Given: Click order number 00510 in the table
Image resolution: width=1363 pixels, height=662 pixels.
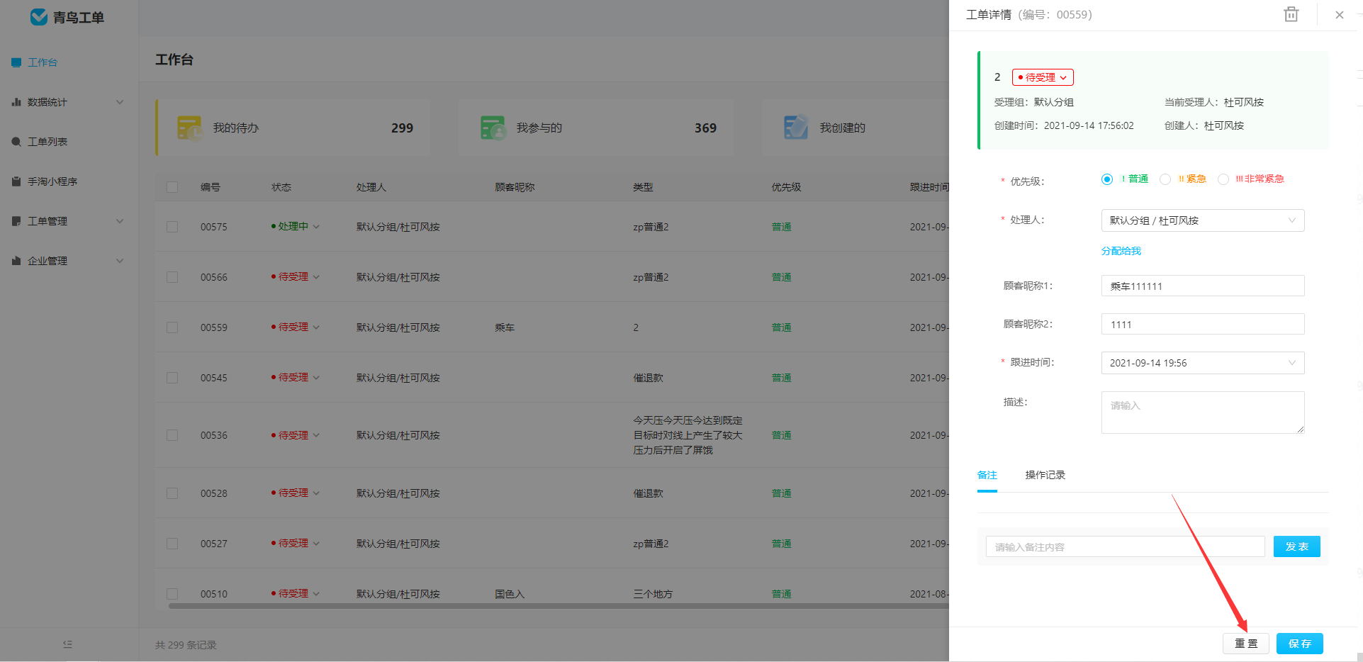Looking at the screenshot, I should click(214, 594).
